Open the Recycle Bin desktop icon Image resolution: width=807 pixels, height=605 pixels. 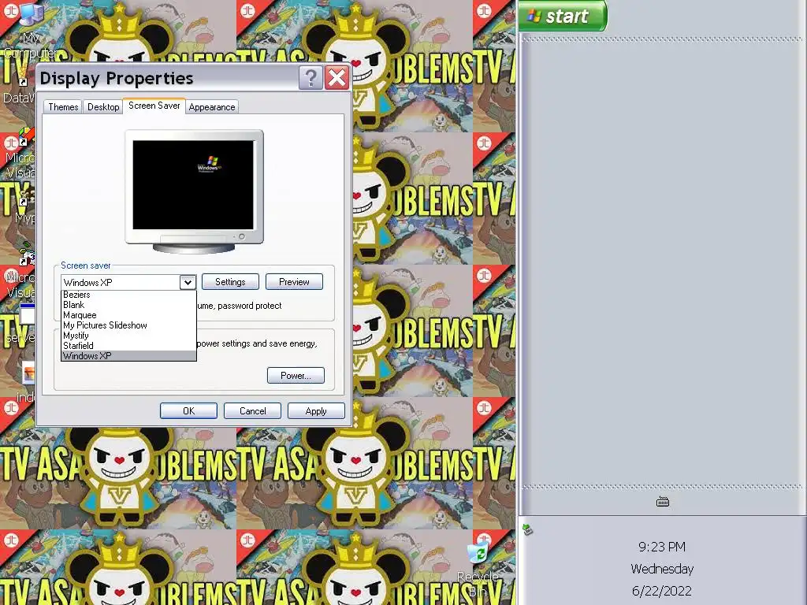478,570
